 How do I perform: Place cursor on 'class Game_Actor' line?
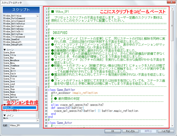tap(60, 123)
